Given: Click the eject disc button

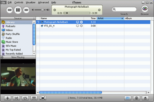Looking at the screenshot, I should [145, 98].
